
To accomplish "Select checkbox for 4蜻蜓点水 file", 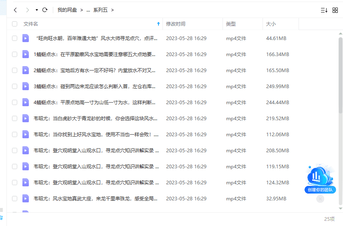I will pyautogui.click(x=15, y=102).
